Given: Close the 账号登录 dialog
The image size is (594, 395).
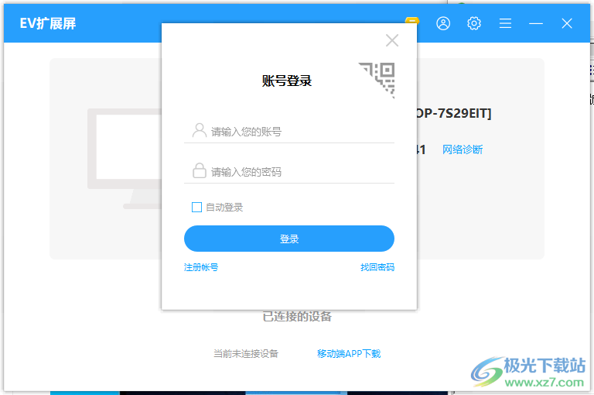Looking at the screenshot, I should coord(391,40).
